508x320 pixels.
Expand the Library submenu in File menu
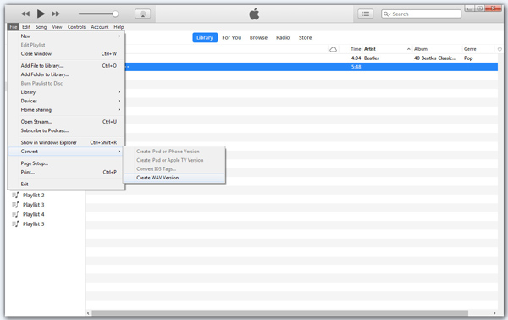[x=66, y=92]
